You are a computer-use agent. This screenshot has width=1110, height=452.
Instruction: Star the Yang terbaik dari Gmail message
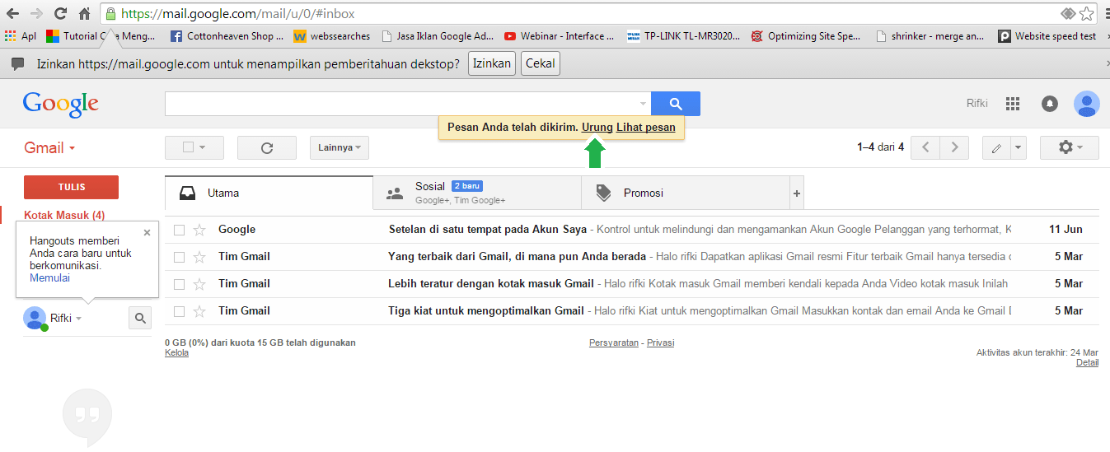pyautogui.click(x=199, y=257)
